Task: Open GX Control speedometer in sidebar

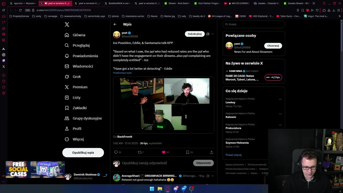Action: (x=3, y=23)
